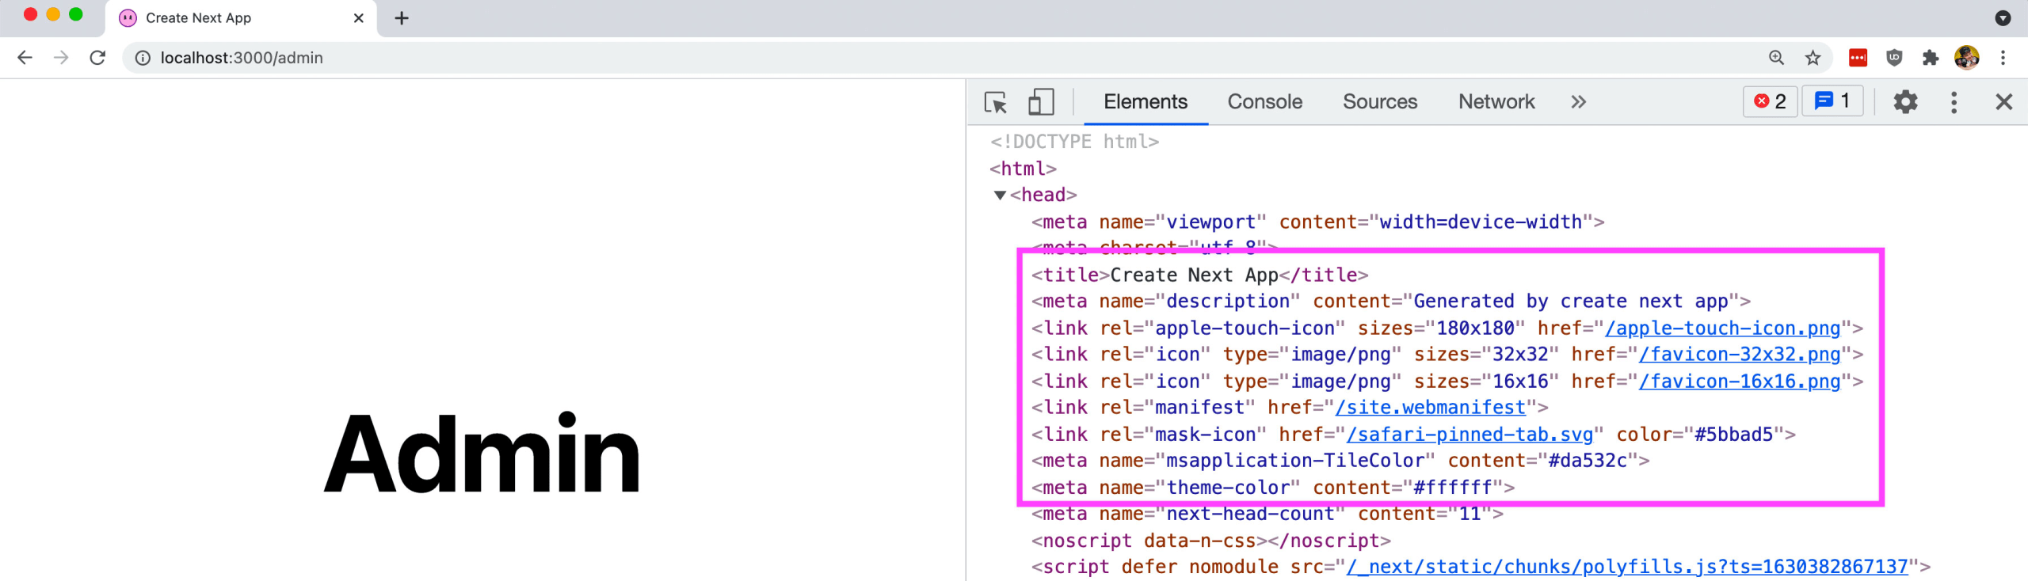Open the Extensions puzzle piece menu
This screenshot has width=2028, height=581.
[1931, 58]
